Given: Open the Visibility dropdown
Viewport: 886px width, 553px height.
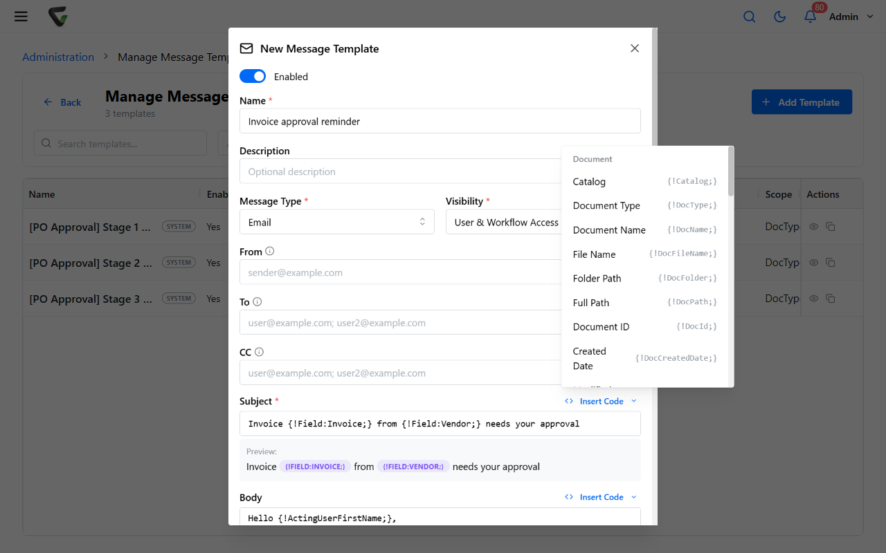Looking at the screenshot, I should [505, 222].
